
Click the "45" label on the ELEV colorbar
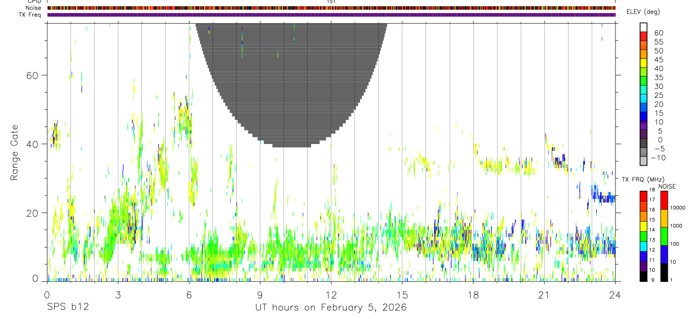tap(658, 60)
